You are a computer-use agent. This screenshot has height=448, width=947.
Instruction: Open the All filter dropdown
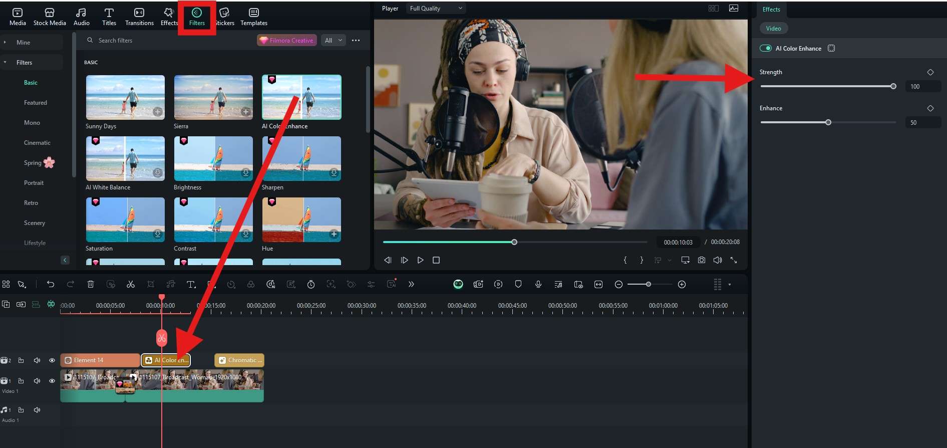(334, 40)
